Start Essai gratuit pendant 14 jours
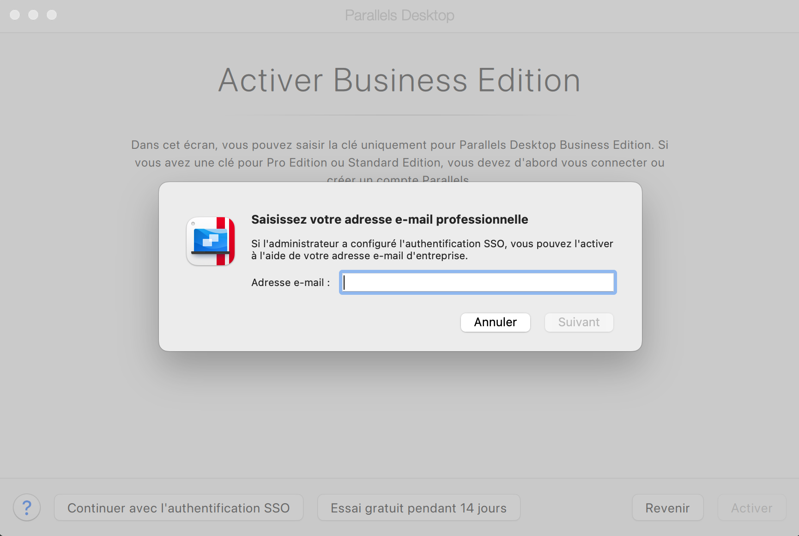 pyautogui.click(x=418, y=507)
